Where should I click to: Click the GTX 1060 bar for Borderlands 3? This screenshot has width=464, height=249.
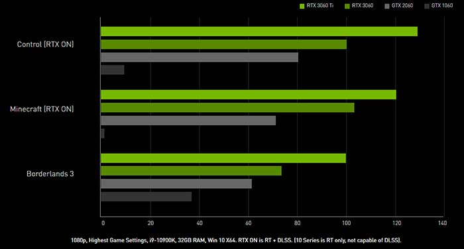pyautogui.click(x=146, y=197)
